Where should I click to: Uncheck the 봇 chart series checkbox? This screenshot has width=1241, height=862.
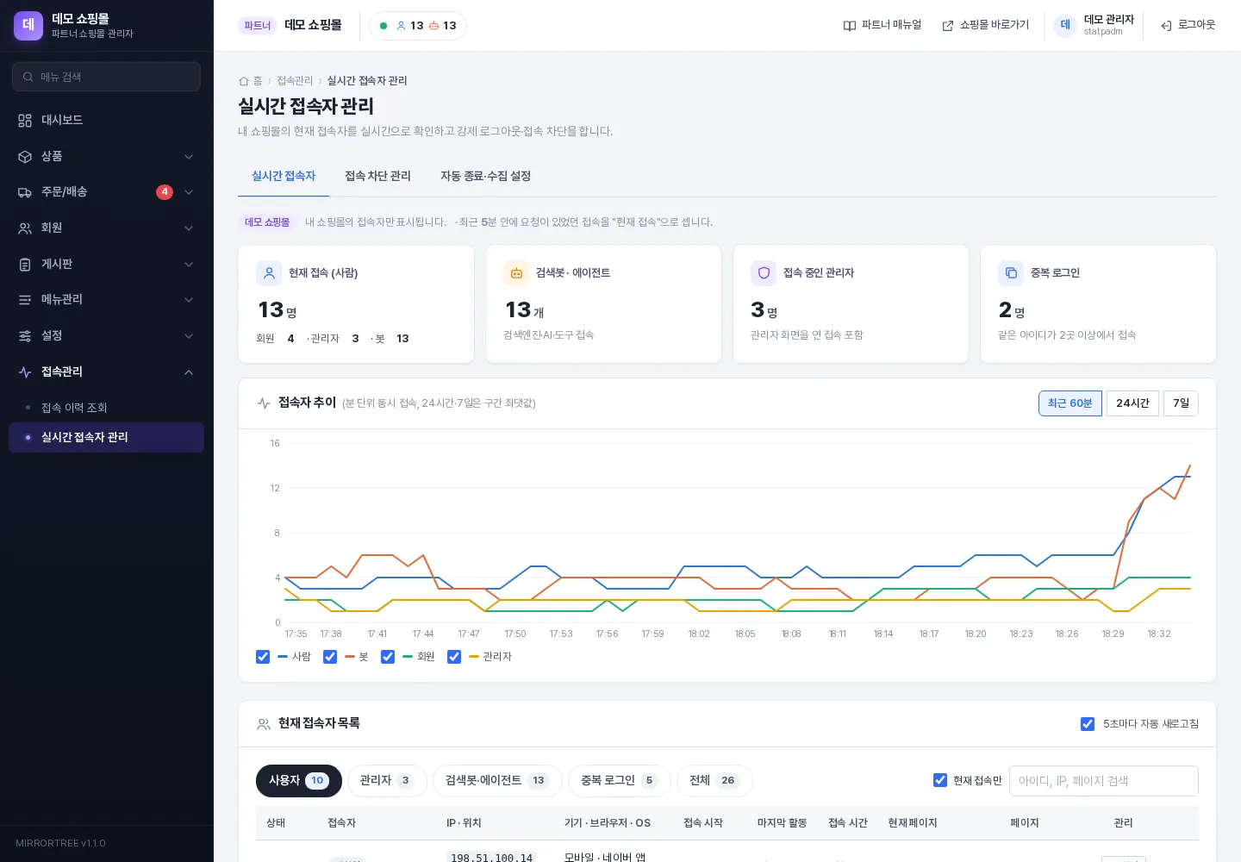click(x=329, y=657)
